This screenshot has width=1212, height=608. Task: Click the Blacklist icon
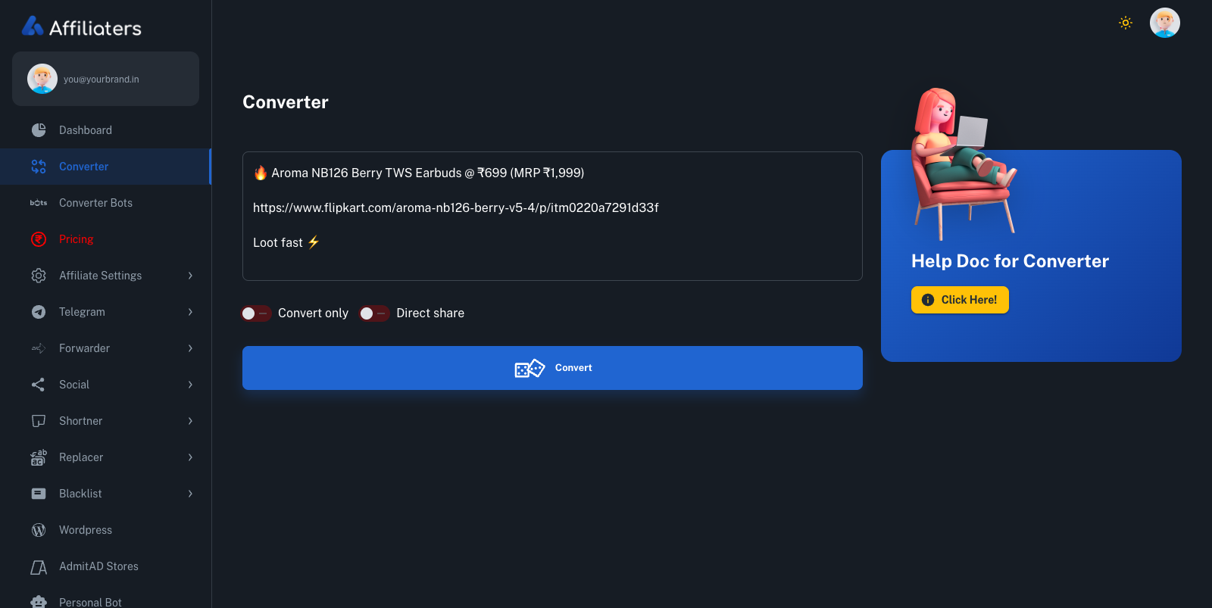[39, 494]
